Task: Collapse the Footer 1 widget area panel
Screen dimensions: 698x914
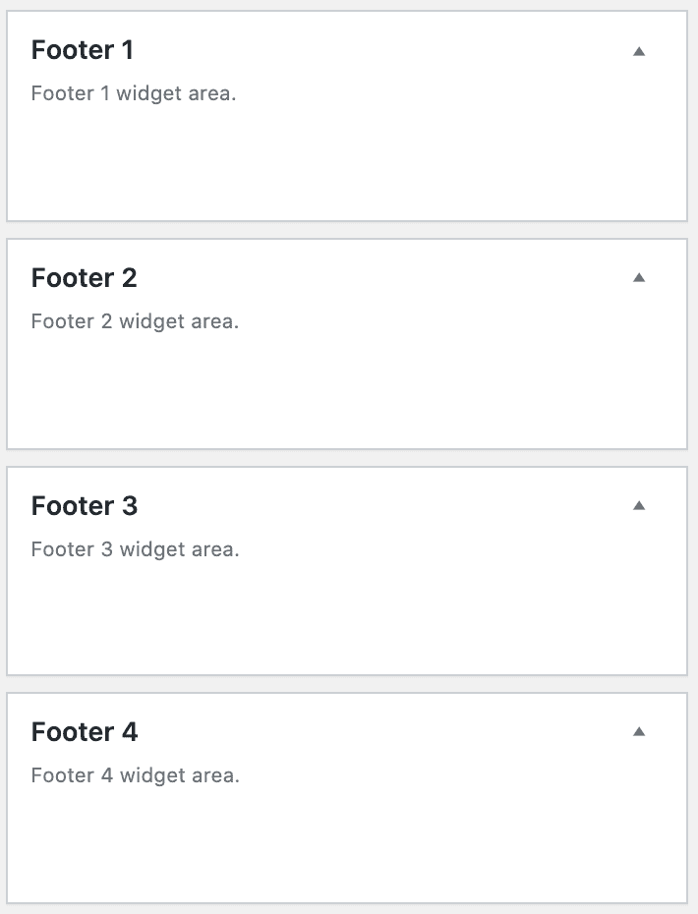Action: tap(639, 49)
